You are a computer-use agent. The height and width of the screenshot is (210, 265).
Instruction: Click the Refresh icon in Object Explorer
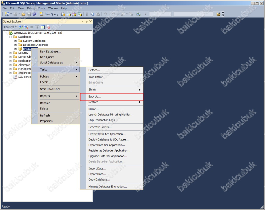43,27
